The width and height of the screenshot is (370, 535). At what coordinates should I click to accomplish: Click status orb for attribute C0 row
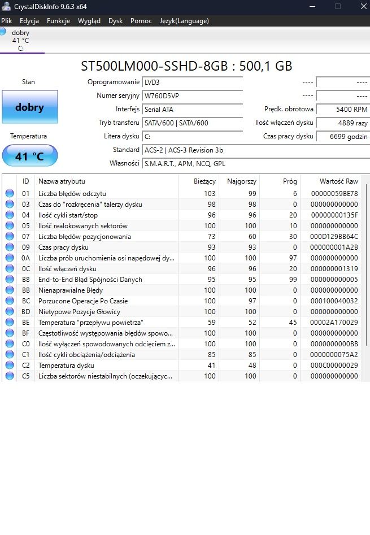tap(10, 343)
